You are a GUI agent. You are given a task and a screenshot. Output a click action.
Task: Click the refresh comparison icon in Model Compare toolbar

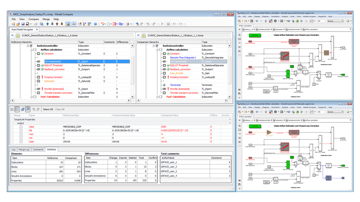42,24
